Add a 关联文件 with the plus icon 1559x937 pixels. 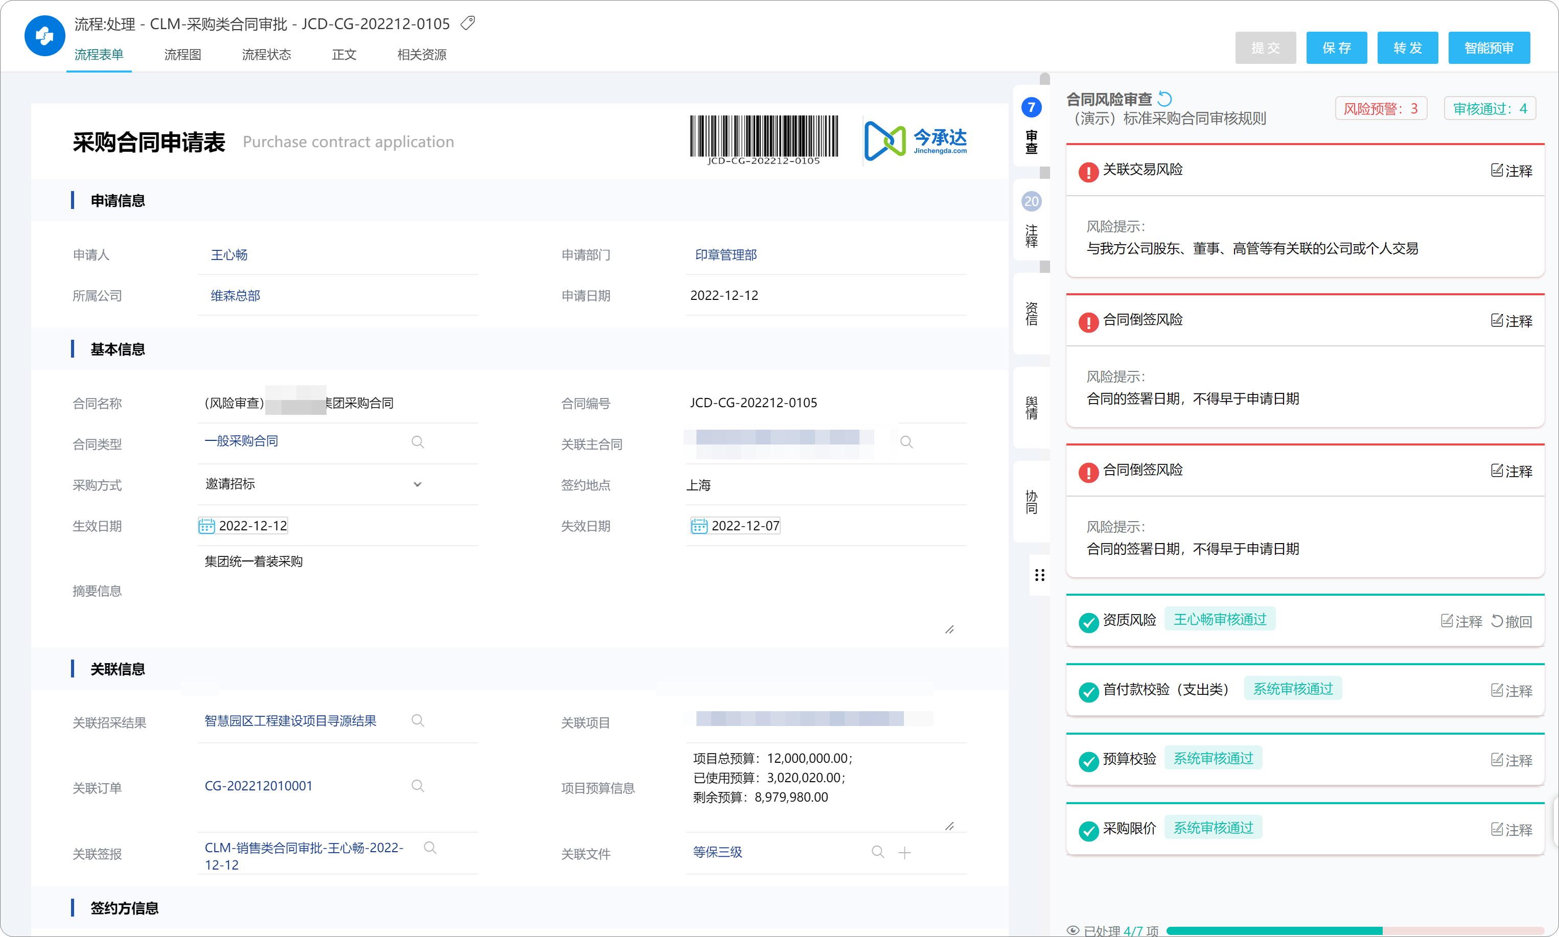905,852
